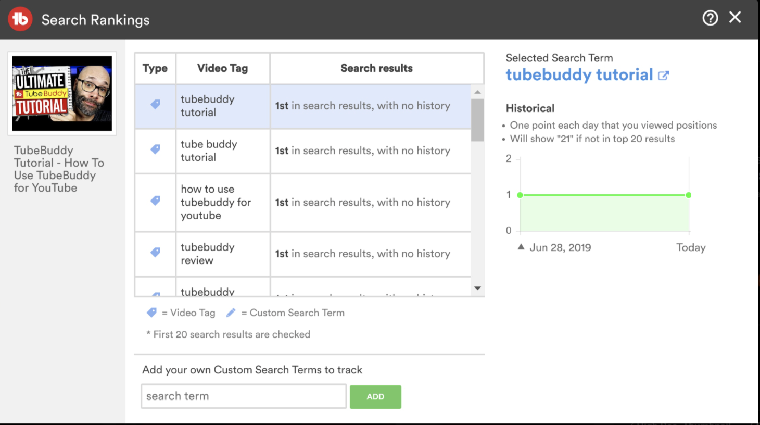Screen dimensions: 760x425
Task: Click 'Add your own Custom Search Terms to track'
Action: click(x=252, y=370)
